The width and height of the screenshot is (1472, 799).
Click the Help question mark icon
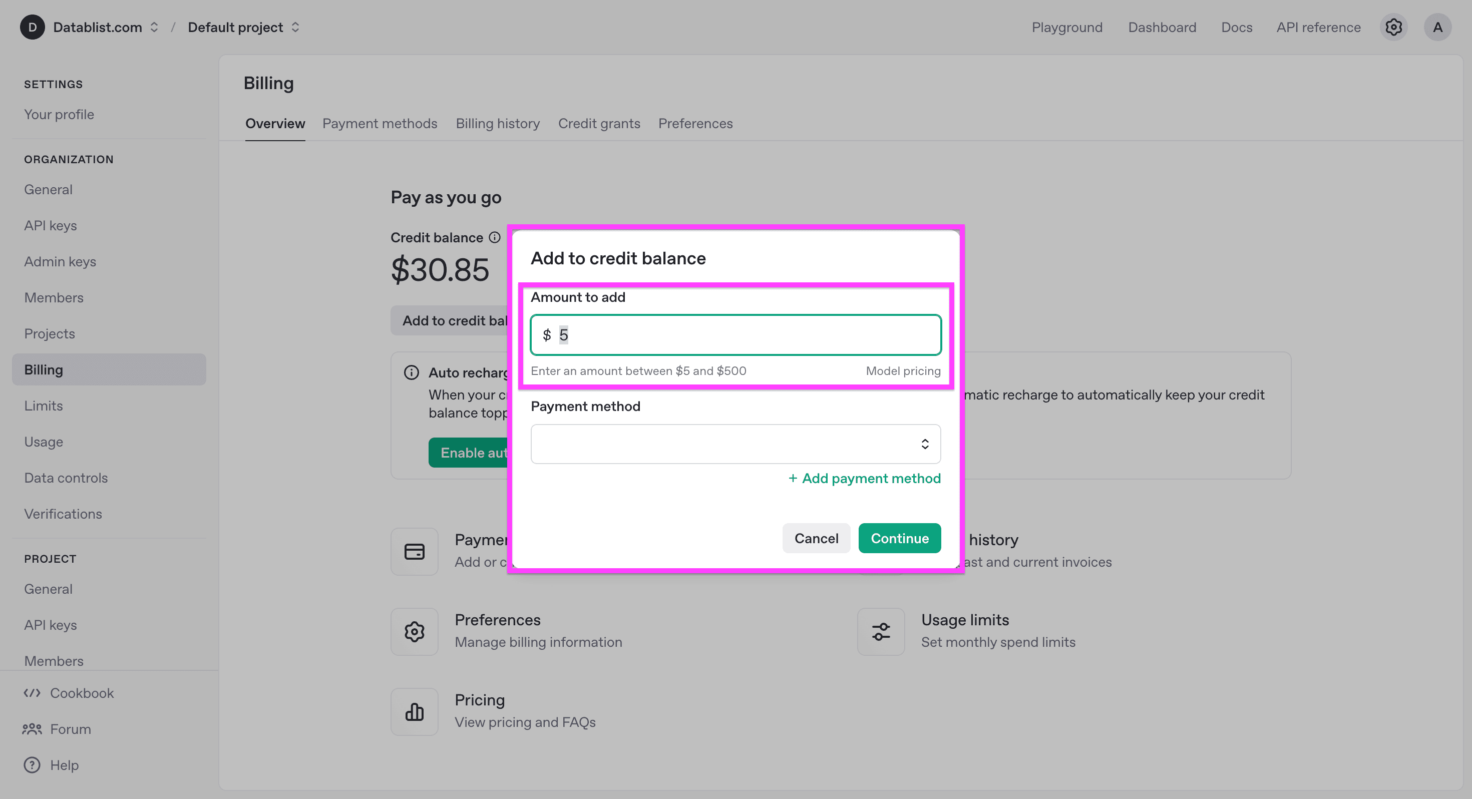(32, 765)
